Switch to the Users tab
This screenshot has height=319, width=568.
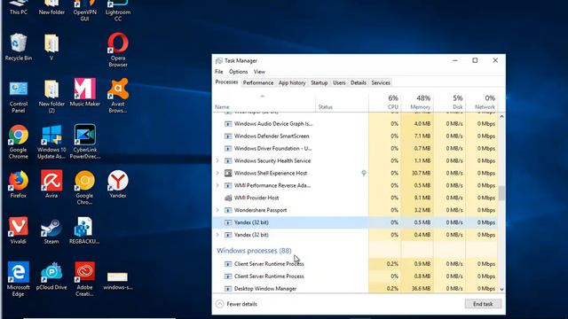coord(339,82)
